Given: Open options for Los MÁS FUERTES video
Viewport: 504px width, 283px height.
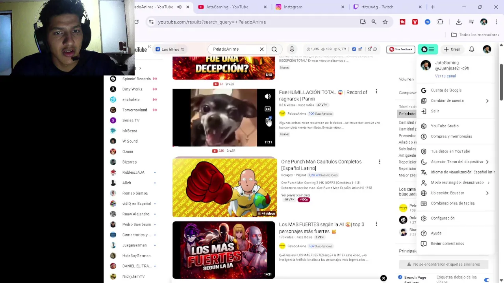Looking at the screenshot, I should [376, 224].
